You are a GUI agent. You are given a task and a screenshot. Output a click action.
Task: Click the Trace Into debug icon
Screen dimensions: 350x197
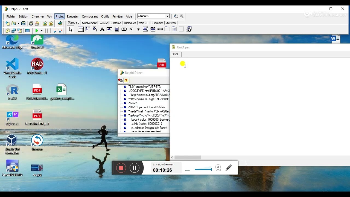[x=55, y=31]
